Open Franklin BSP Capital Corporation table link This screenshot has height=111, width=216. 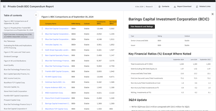click(x=58, y=71)
